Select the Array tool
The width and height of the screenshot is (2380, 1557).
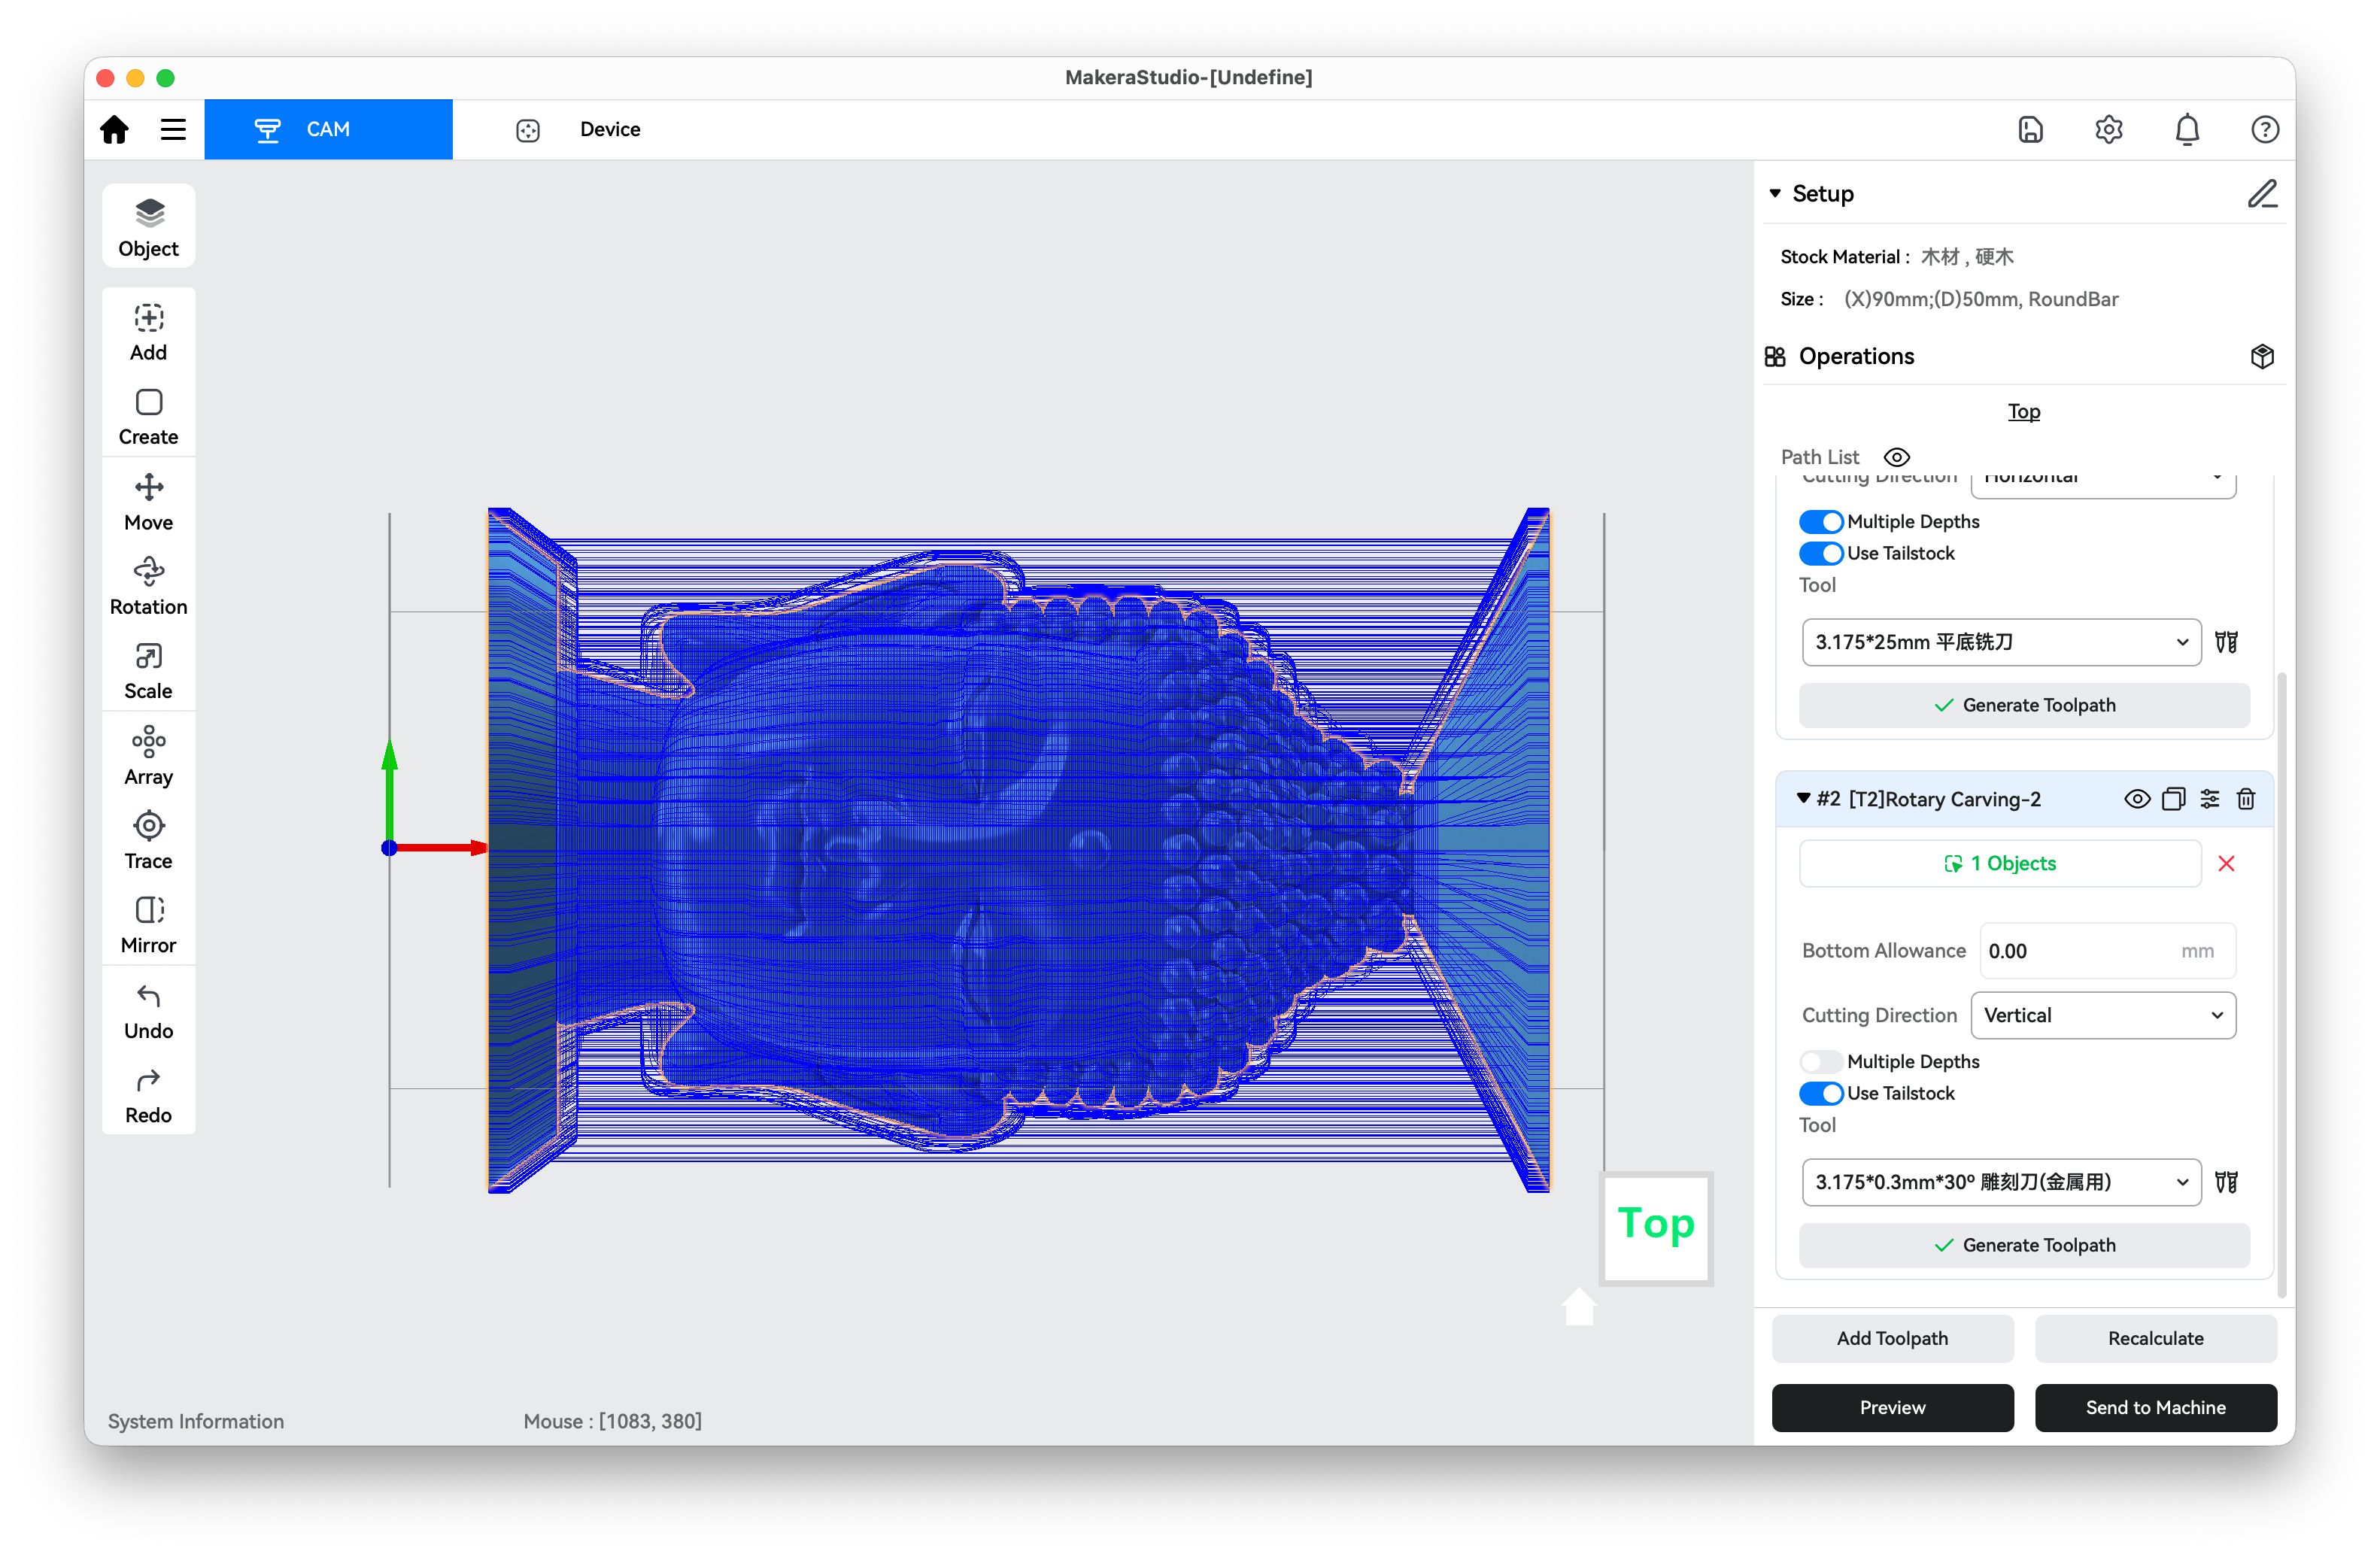pos(149,756)
